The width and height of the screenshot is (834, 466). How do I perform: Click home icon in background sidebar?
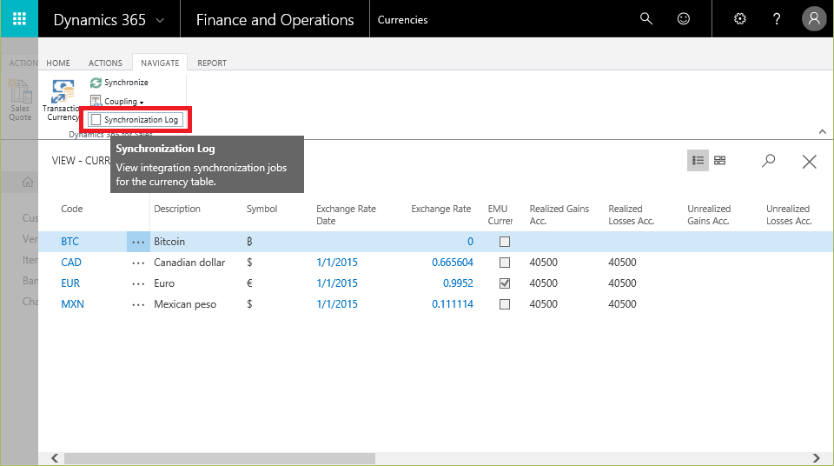pyautogui.click(x=28, y=182)
